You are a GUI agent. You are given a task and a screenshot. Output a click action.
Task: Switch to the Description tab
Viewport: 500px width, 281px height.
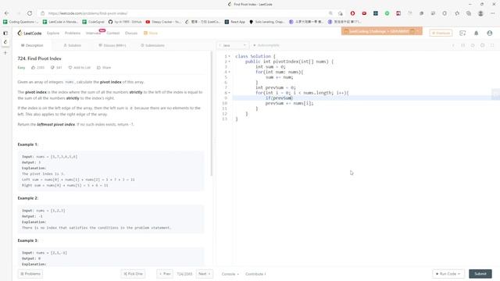[32, 45]
